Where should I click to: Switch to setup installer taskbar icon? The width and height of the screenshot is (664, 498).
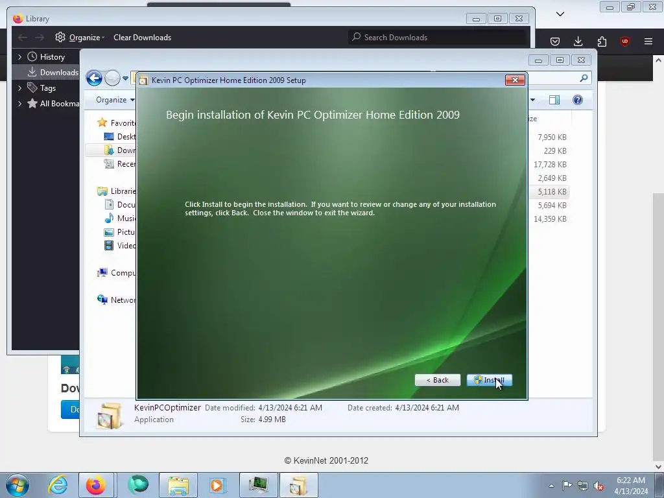[298, 485]
